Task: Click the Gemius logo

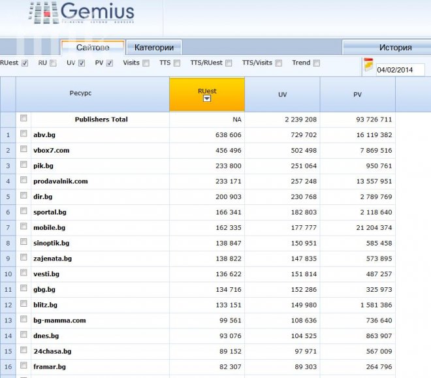Action: [x=82, y=12]
